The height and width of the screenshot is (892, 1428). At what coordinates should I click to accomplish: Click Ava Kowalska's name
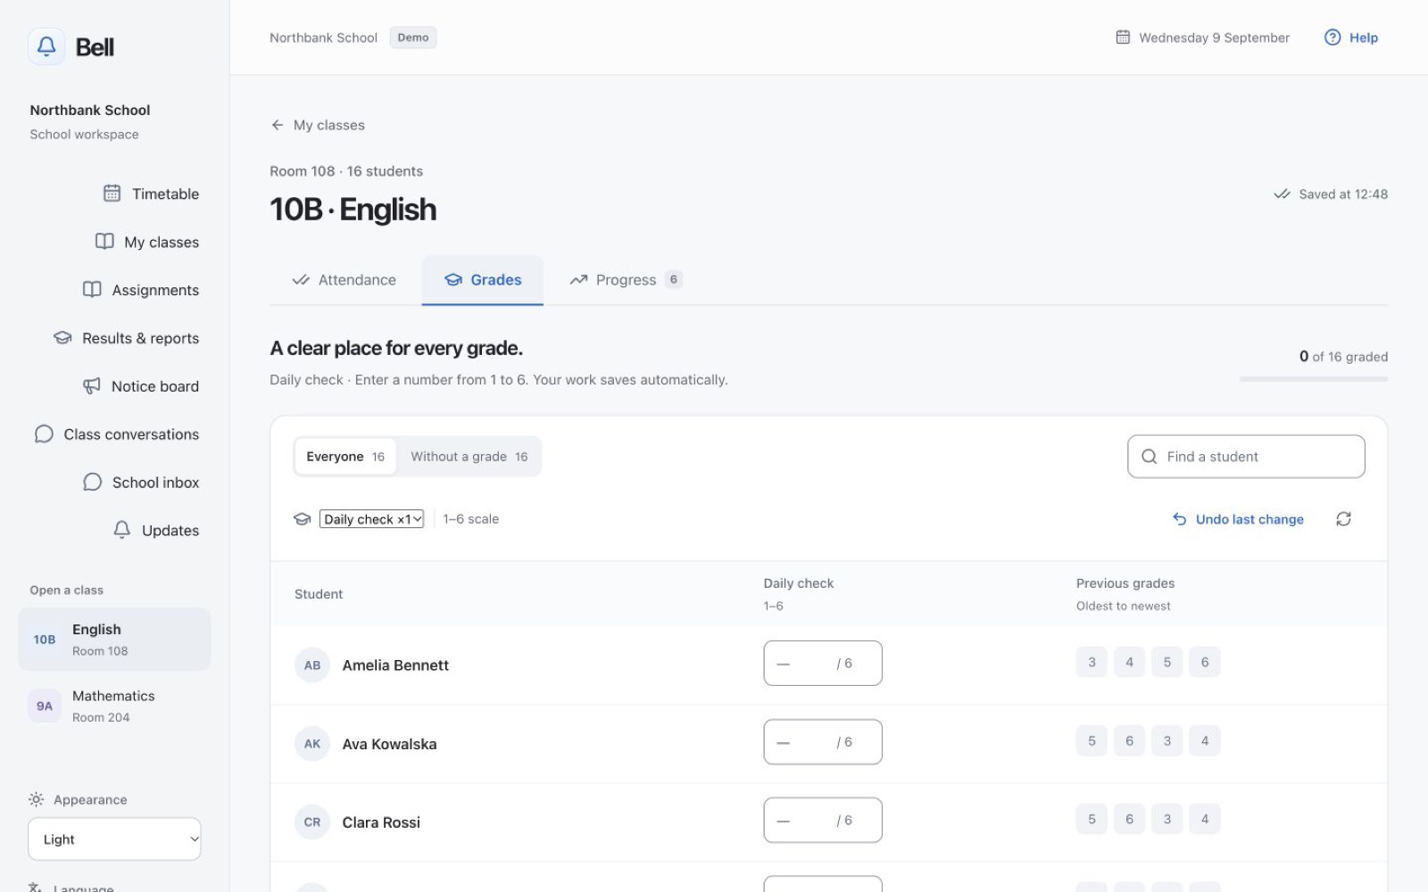(x=389, y=744)
